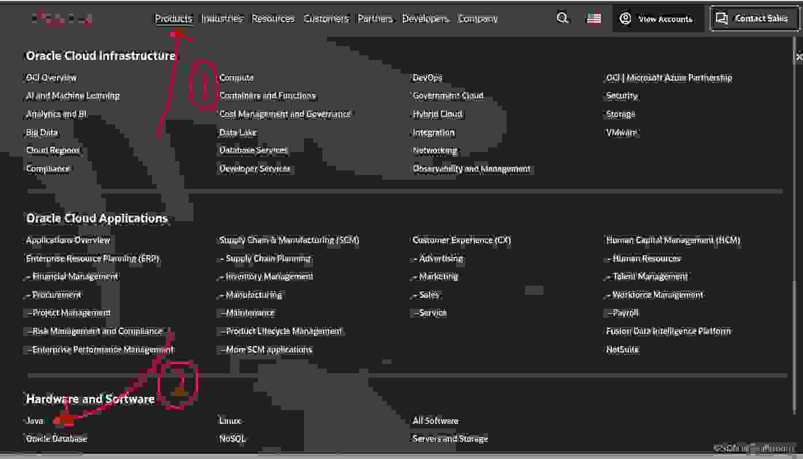This screenshot has height=459, width=803.
Task: Click the Contact Sales button
Action: click(x=754, y=18)
